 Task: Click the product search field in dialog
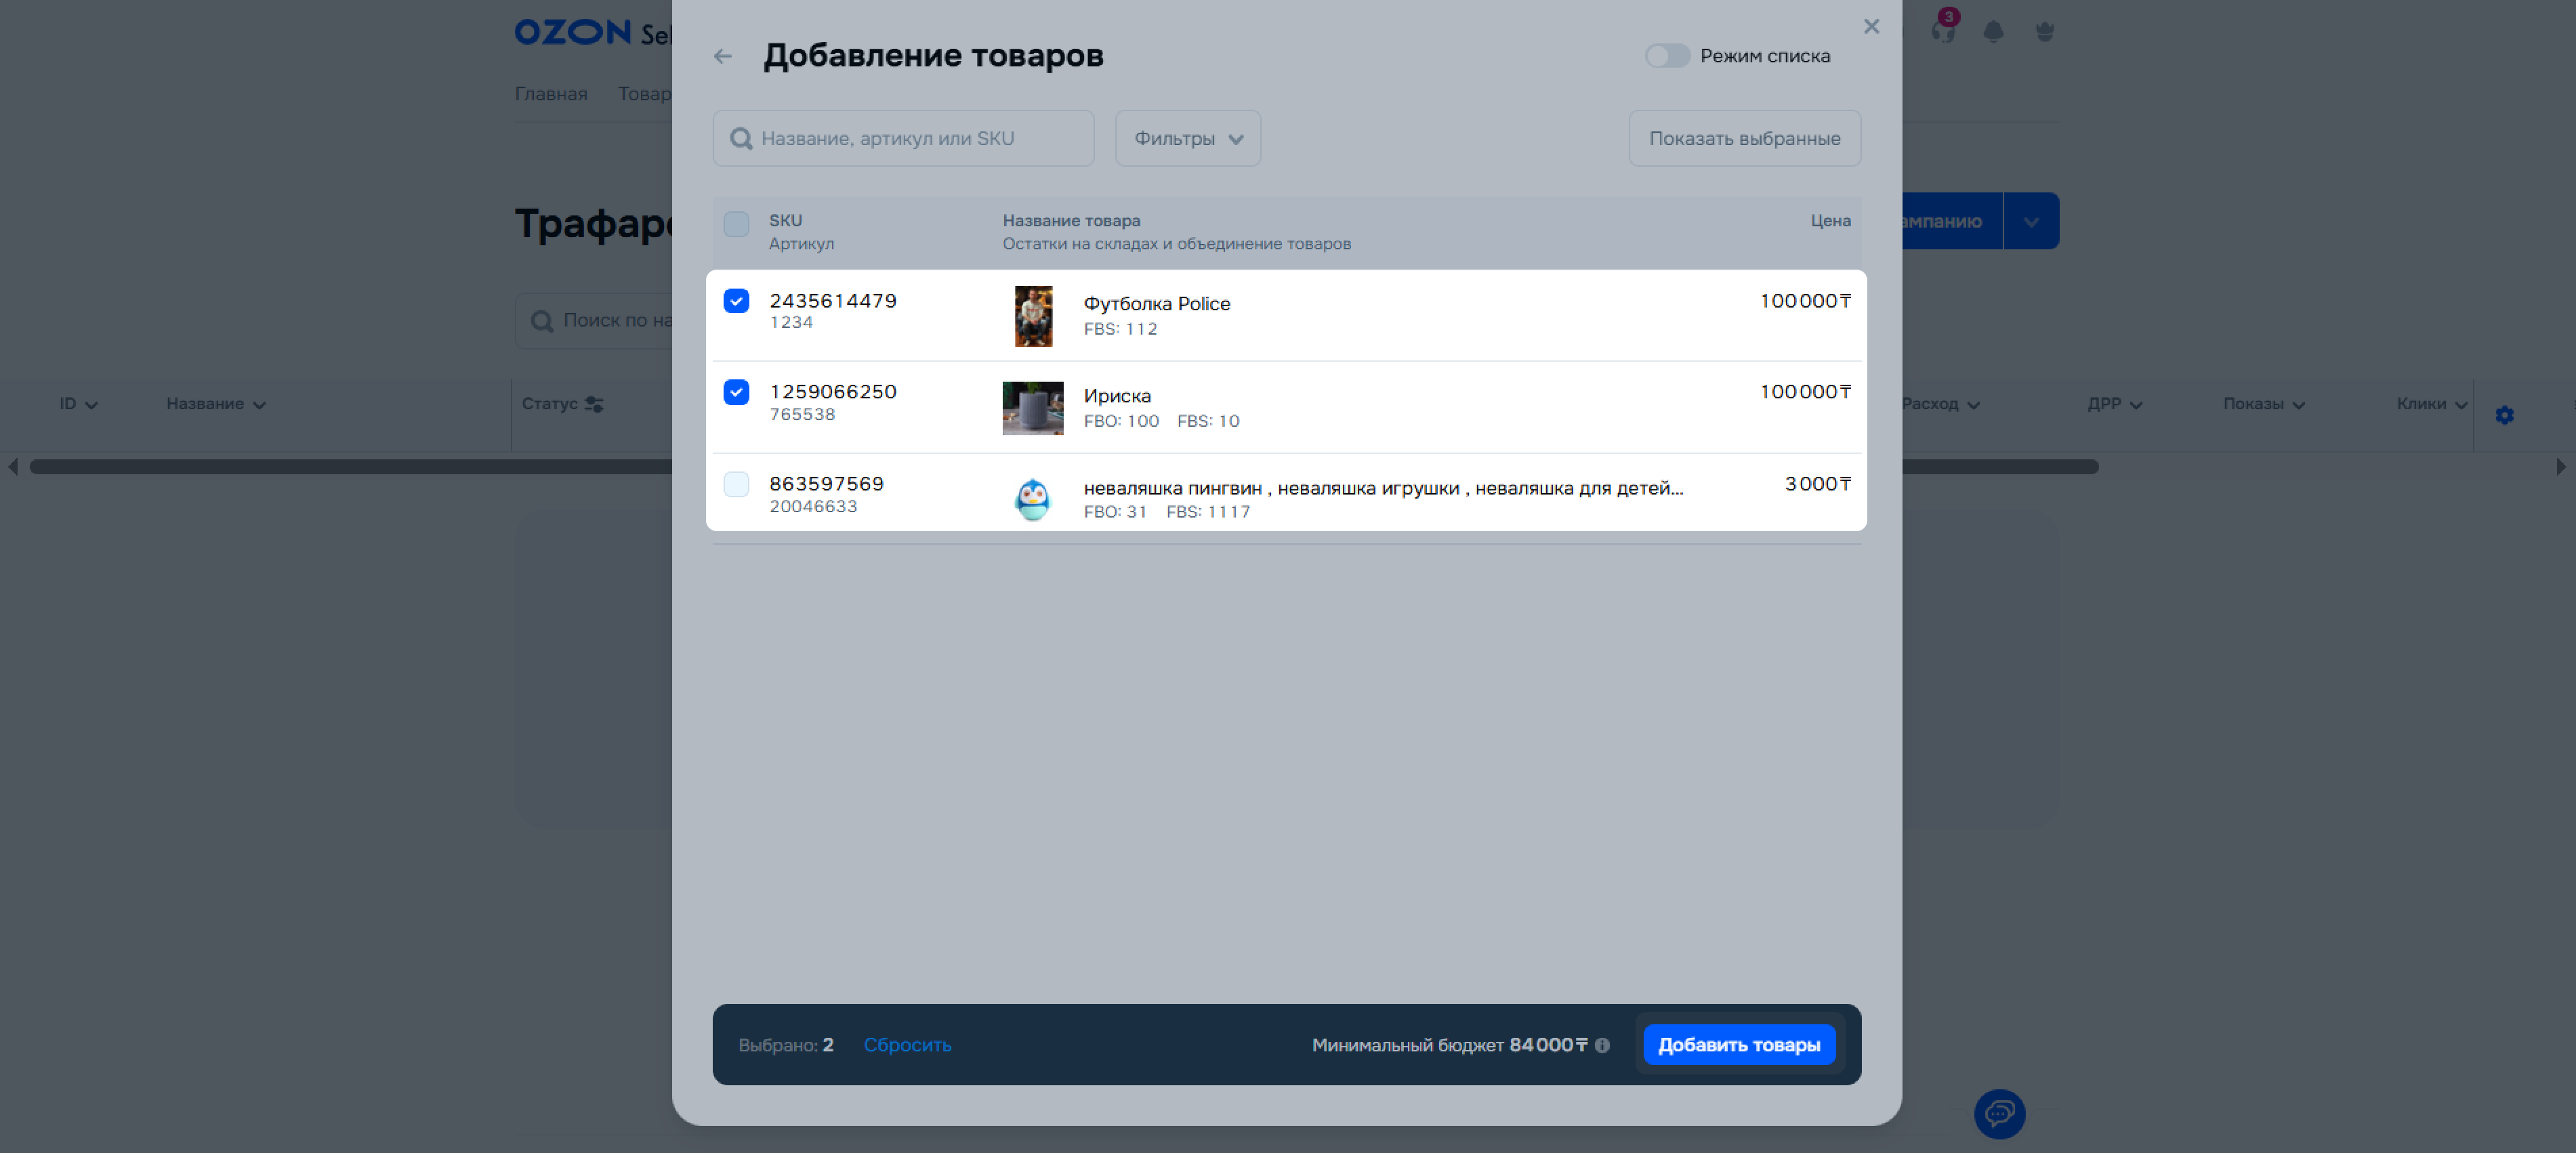[x=903, y=138]
